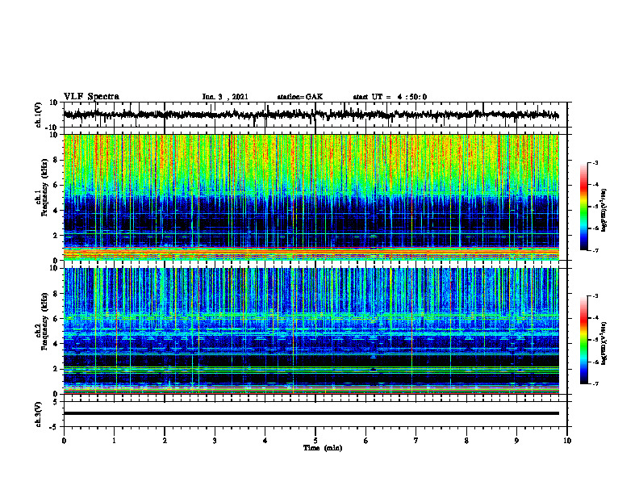This screenshot has height=494, width=639.
Task: Click time axis tick label "3"
Action: [215, 441]
